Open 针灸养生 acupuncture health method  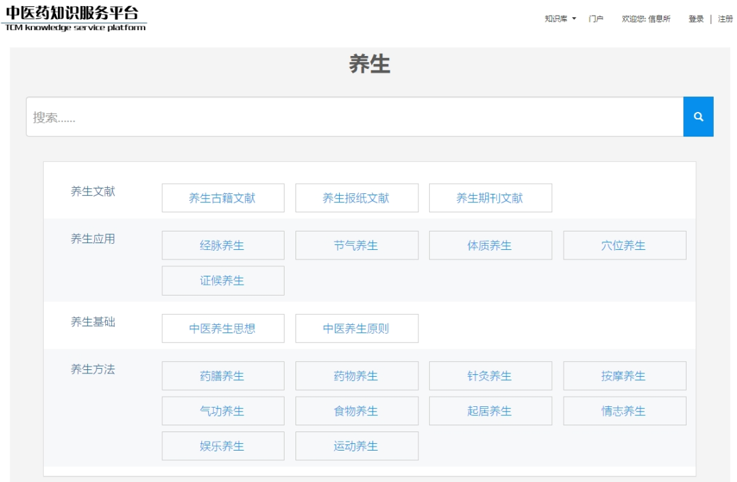pyautogui.click(x=491, y=375)
